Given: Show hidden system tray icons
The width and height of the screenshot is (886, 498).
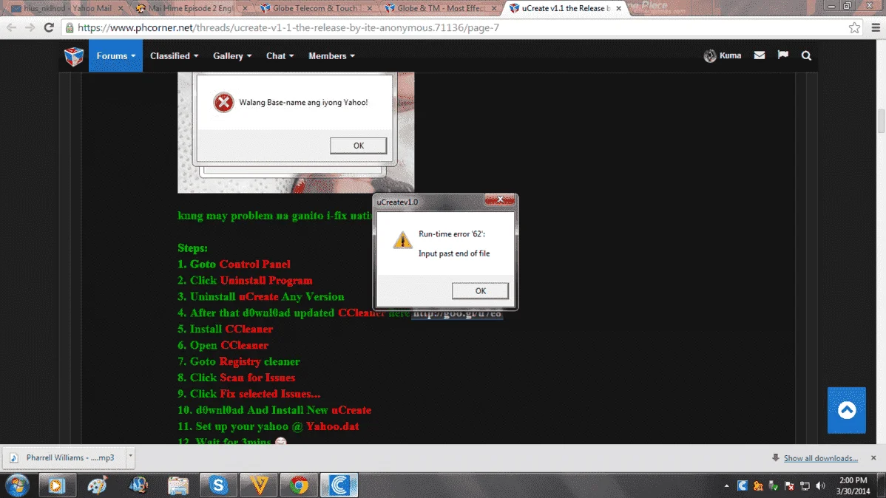Looking at the screenshot, I should pos(726,485).
